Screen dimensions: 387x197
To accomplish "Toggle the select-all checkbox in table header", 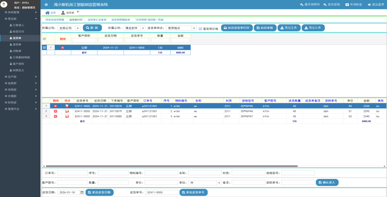I will pos(44,39).
